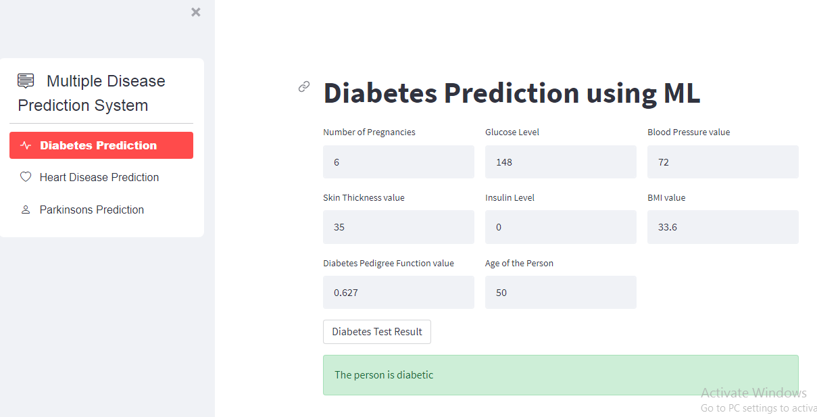The width and height of the screenshot is (817, 417).
Task: Select the BMI value field
Action: (x=722, y=227)
